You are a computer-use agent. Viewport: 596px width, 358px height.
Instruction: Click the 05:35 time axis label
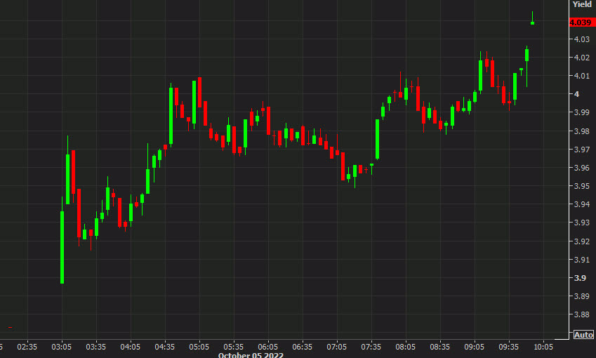coord(233,347)
